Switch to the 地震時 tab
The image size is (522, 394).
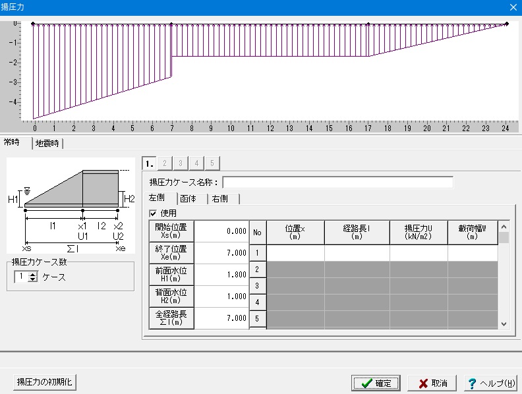click(x=47, y=144)
